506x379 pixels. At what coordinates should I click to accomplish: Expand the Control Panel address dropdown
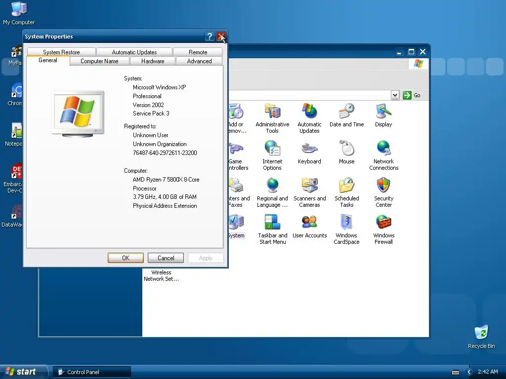tap(395, 95)
